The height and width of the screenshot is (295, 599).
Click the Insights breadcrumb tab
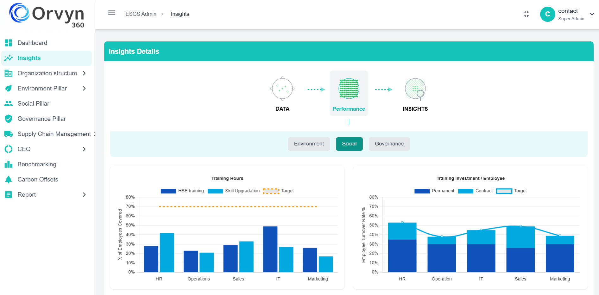pyautogui.click(x=180, y=14)
